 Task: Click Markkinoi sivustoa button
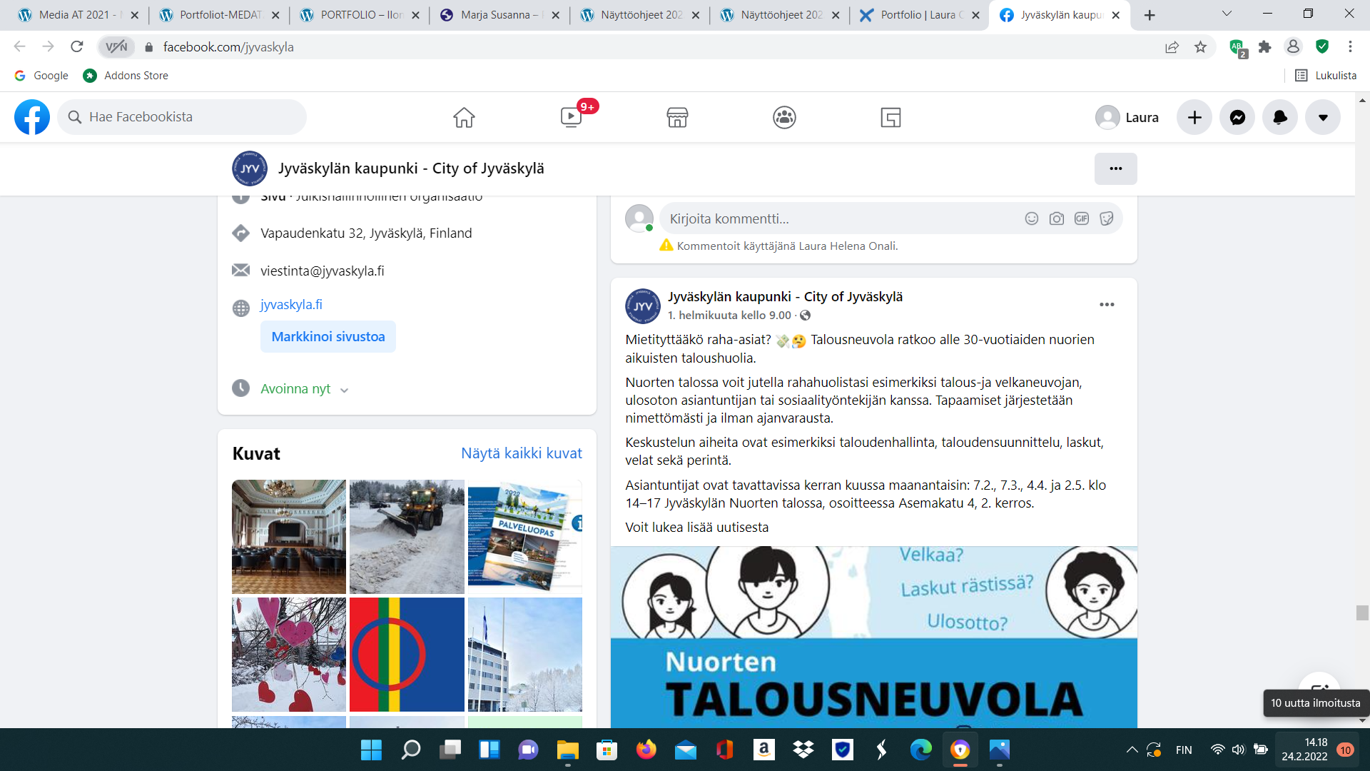click(328, 336)
